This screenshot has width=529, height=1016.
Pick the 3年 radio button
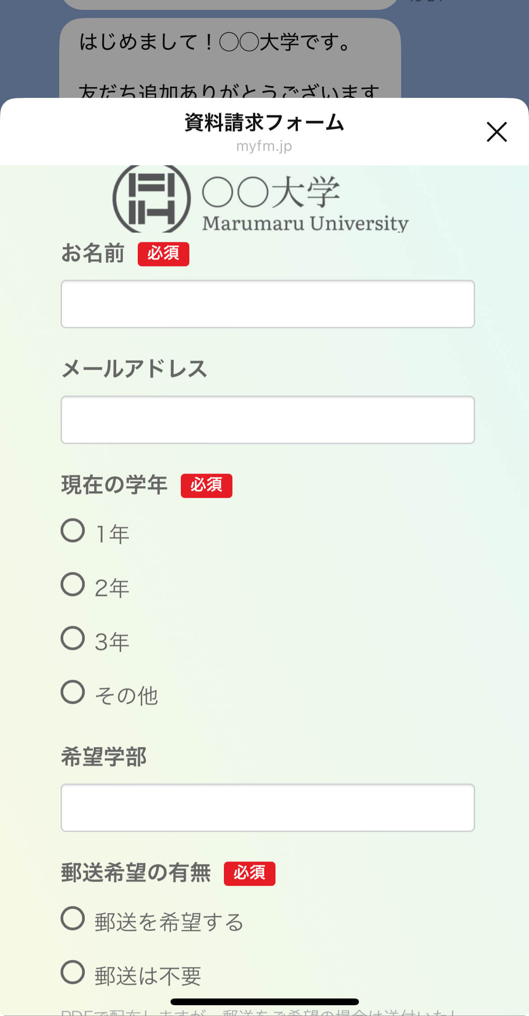pos(73,638)
